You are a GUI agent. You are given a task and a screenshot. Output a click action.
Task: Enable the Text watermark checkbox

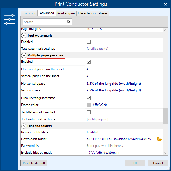(89, 42)
